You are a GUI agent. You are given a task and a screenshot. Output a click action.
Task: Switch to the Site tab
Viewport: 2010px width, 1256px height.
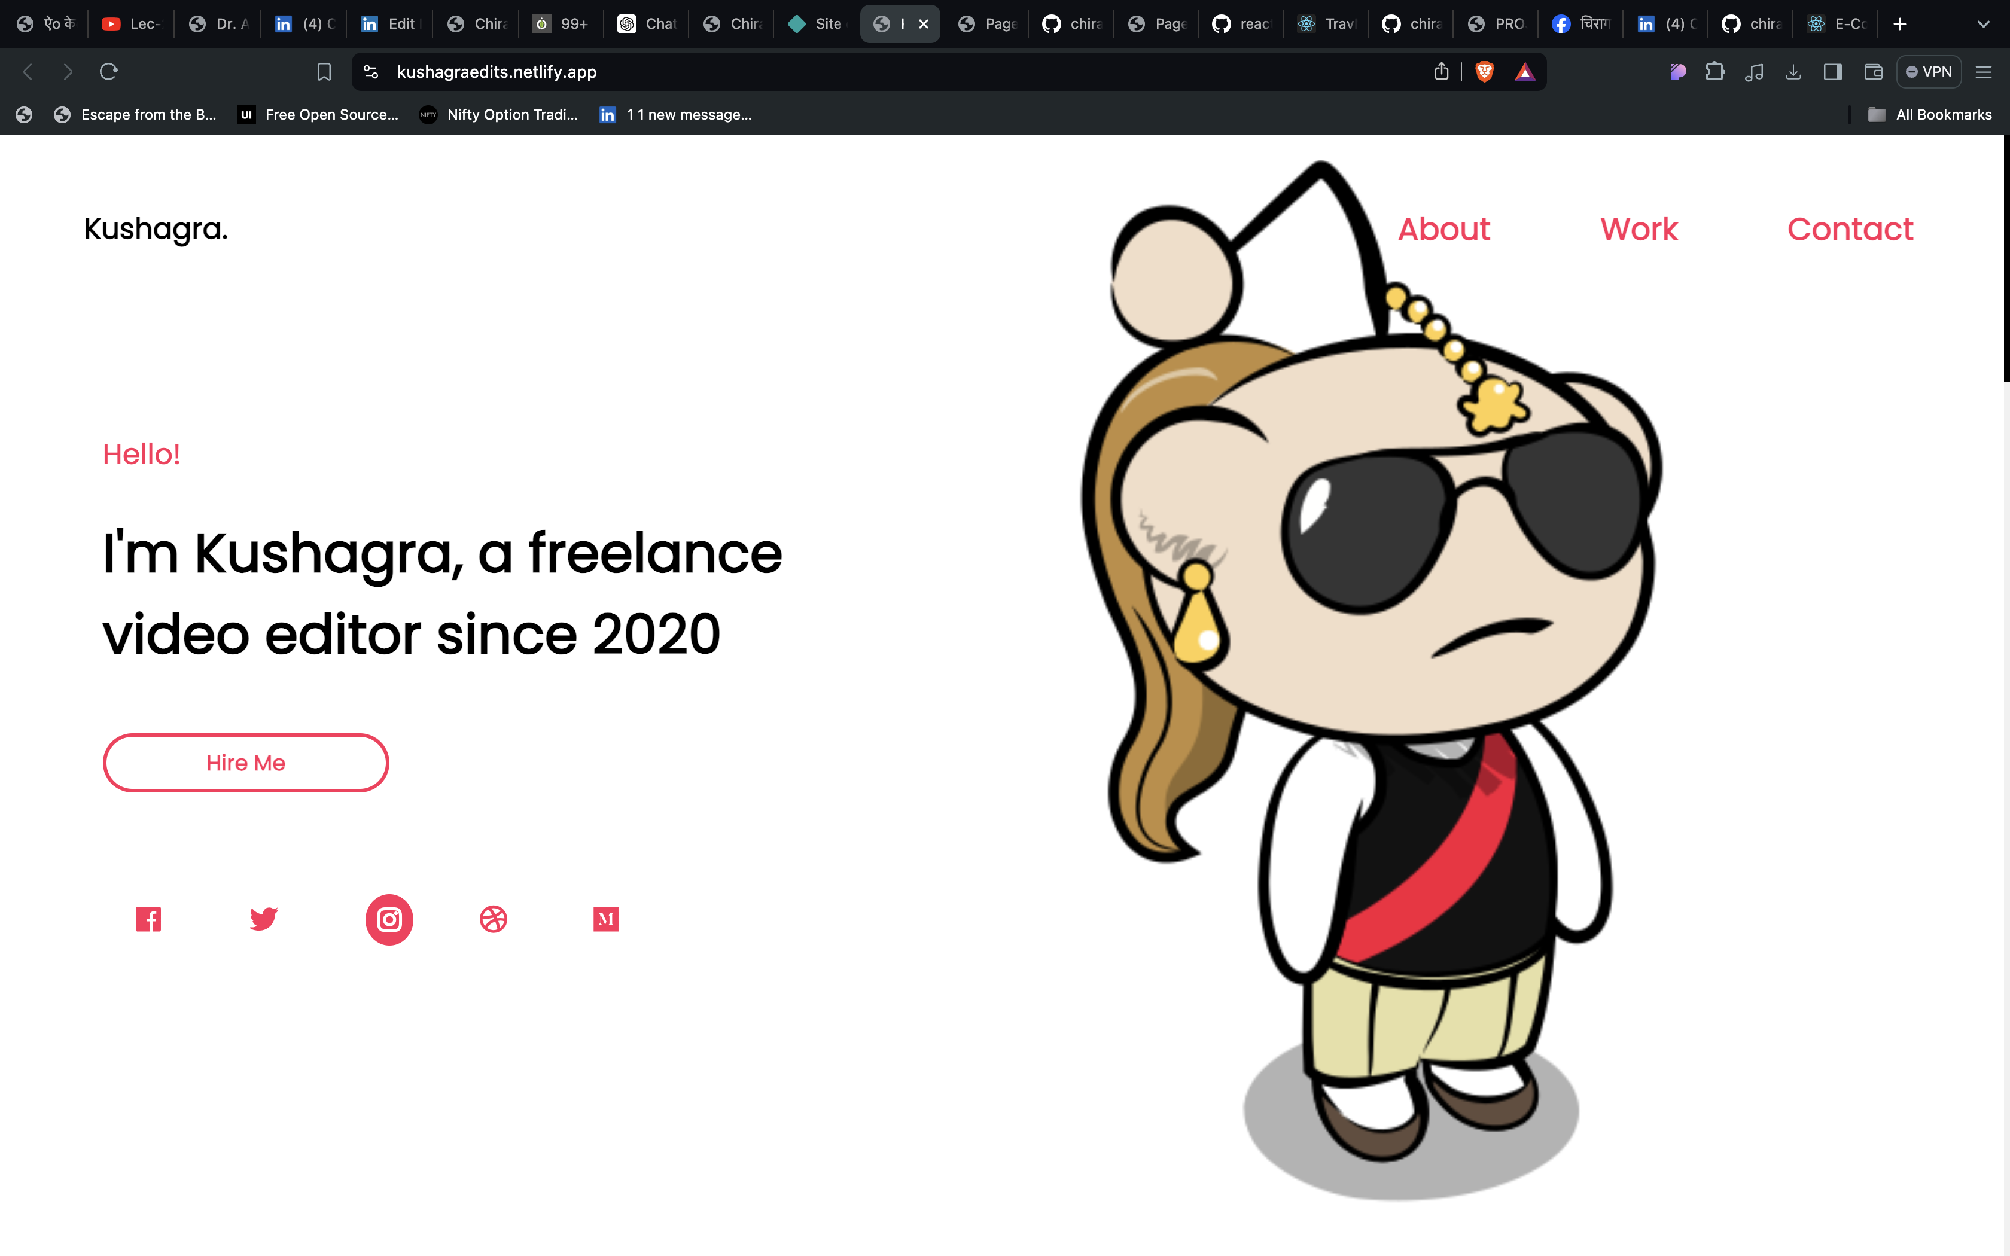[x=815, y=24]
